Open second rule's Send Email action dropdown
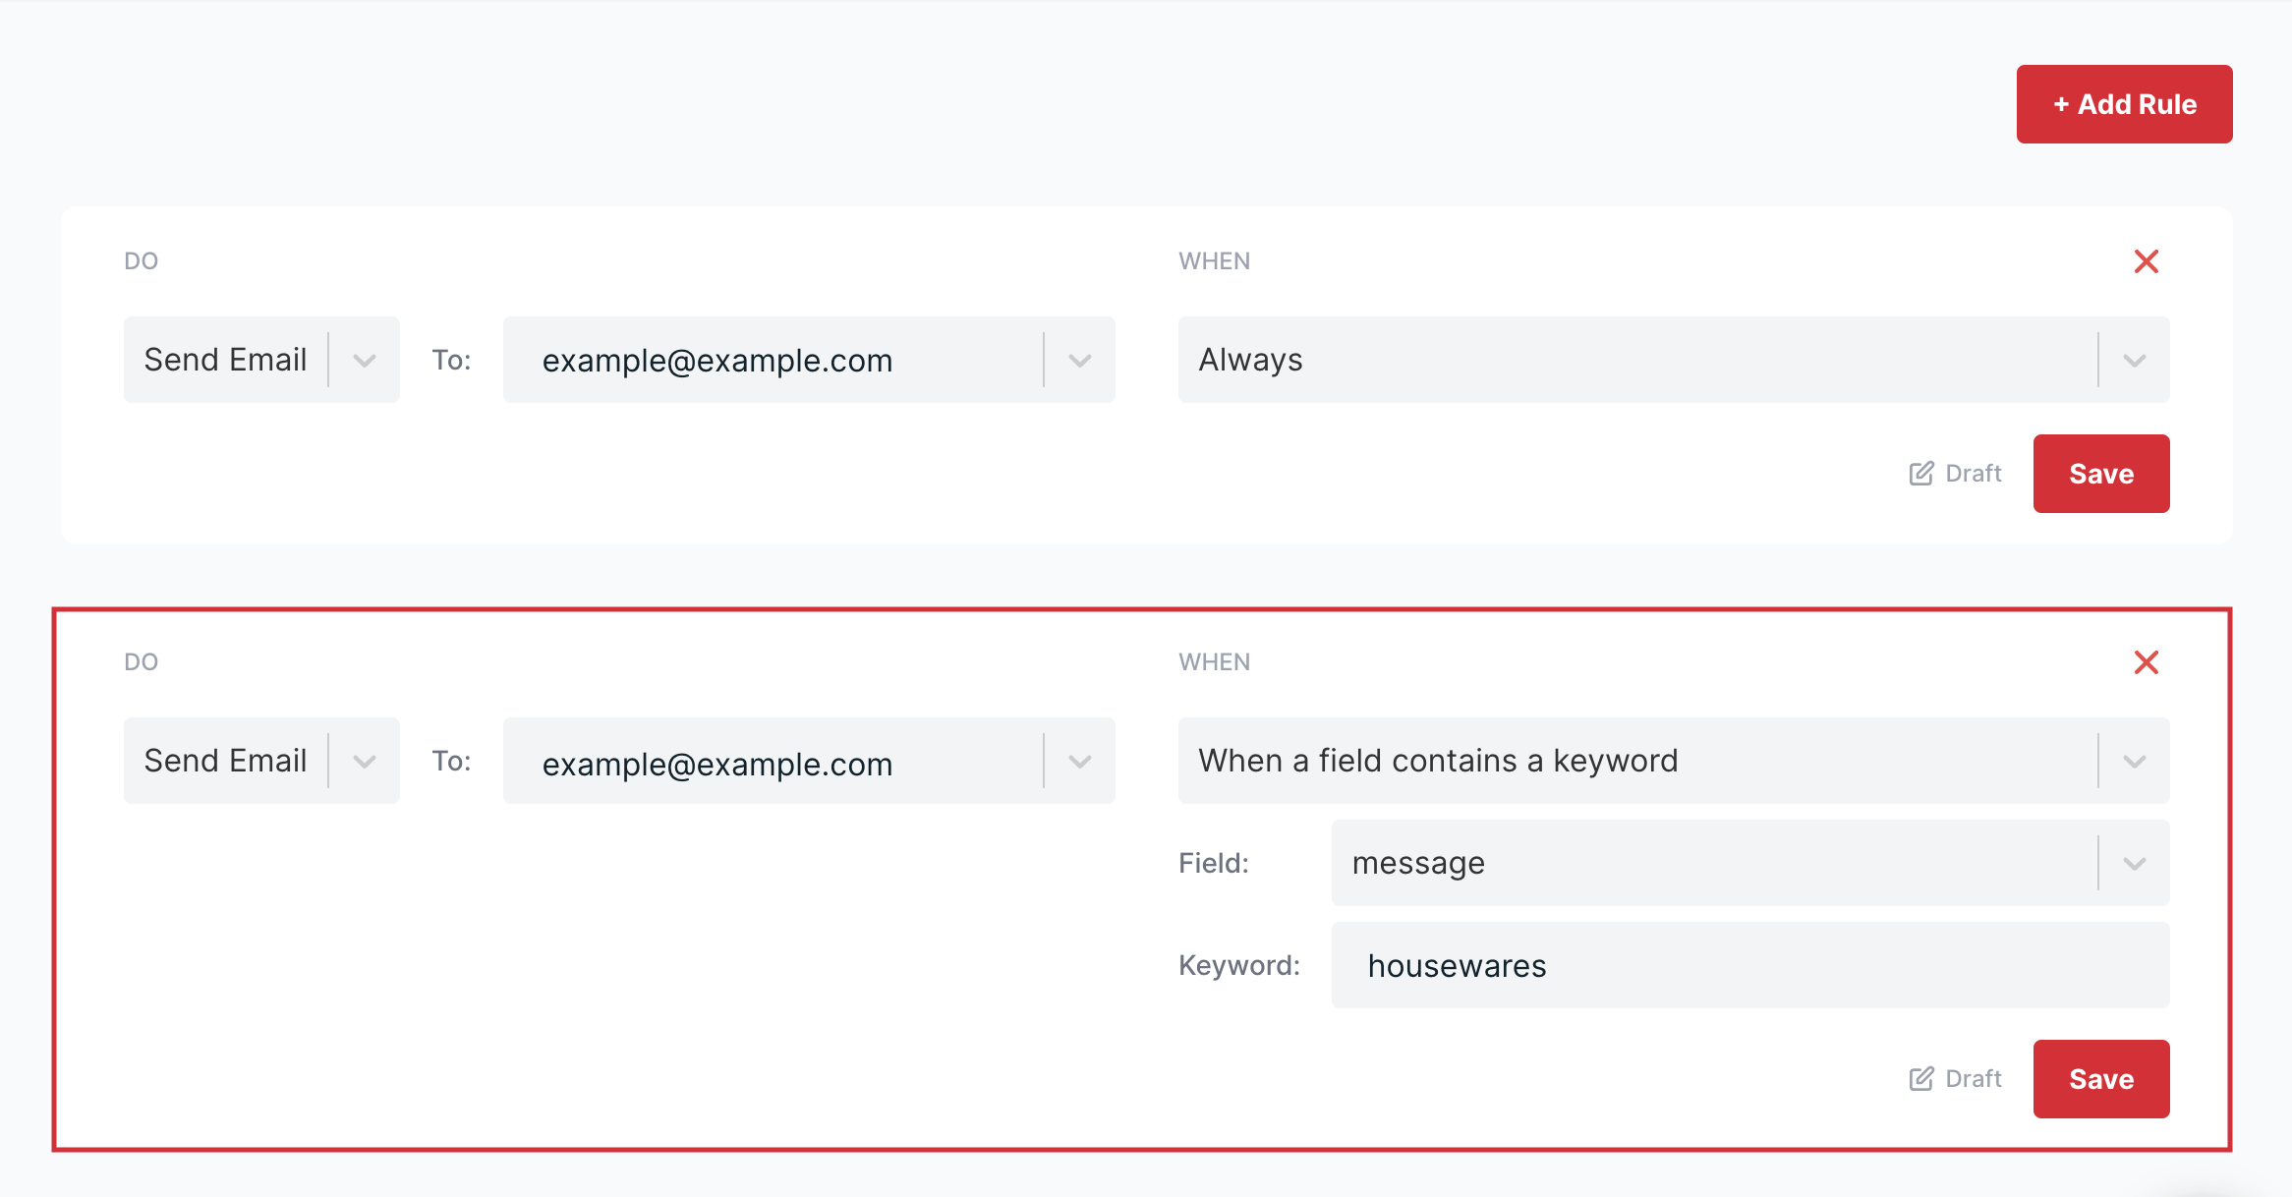 [365, 761]
